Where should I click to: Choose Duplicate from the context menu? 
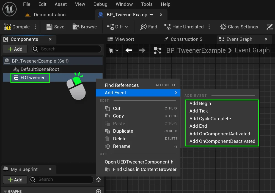coord(123,131)
